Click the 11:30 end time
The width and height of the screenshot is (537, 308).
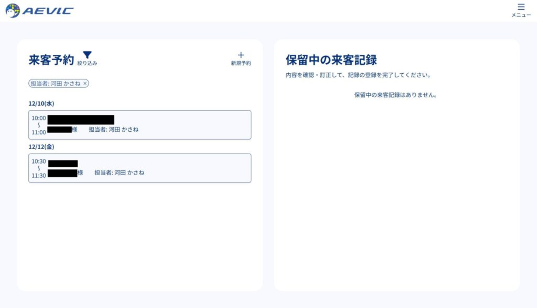tap(39, 176)
